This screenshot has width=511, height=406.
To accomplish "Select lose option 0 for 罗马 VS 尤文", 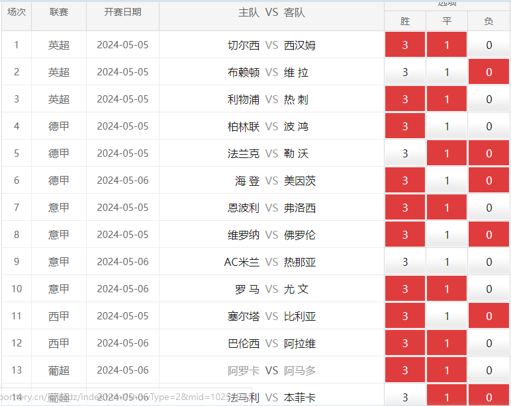I will coord(488,288).
